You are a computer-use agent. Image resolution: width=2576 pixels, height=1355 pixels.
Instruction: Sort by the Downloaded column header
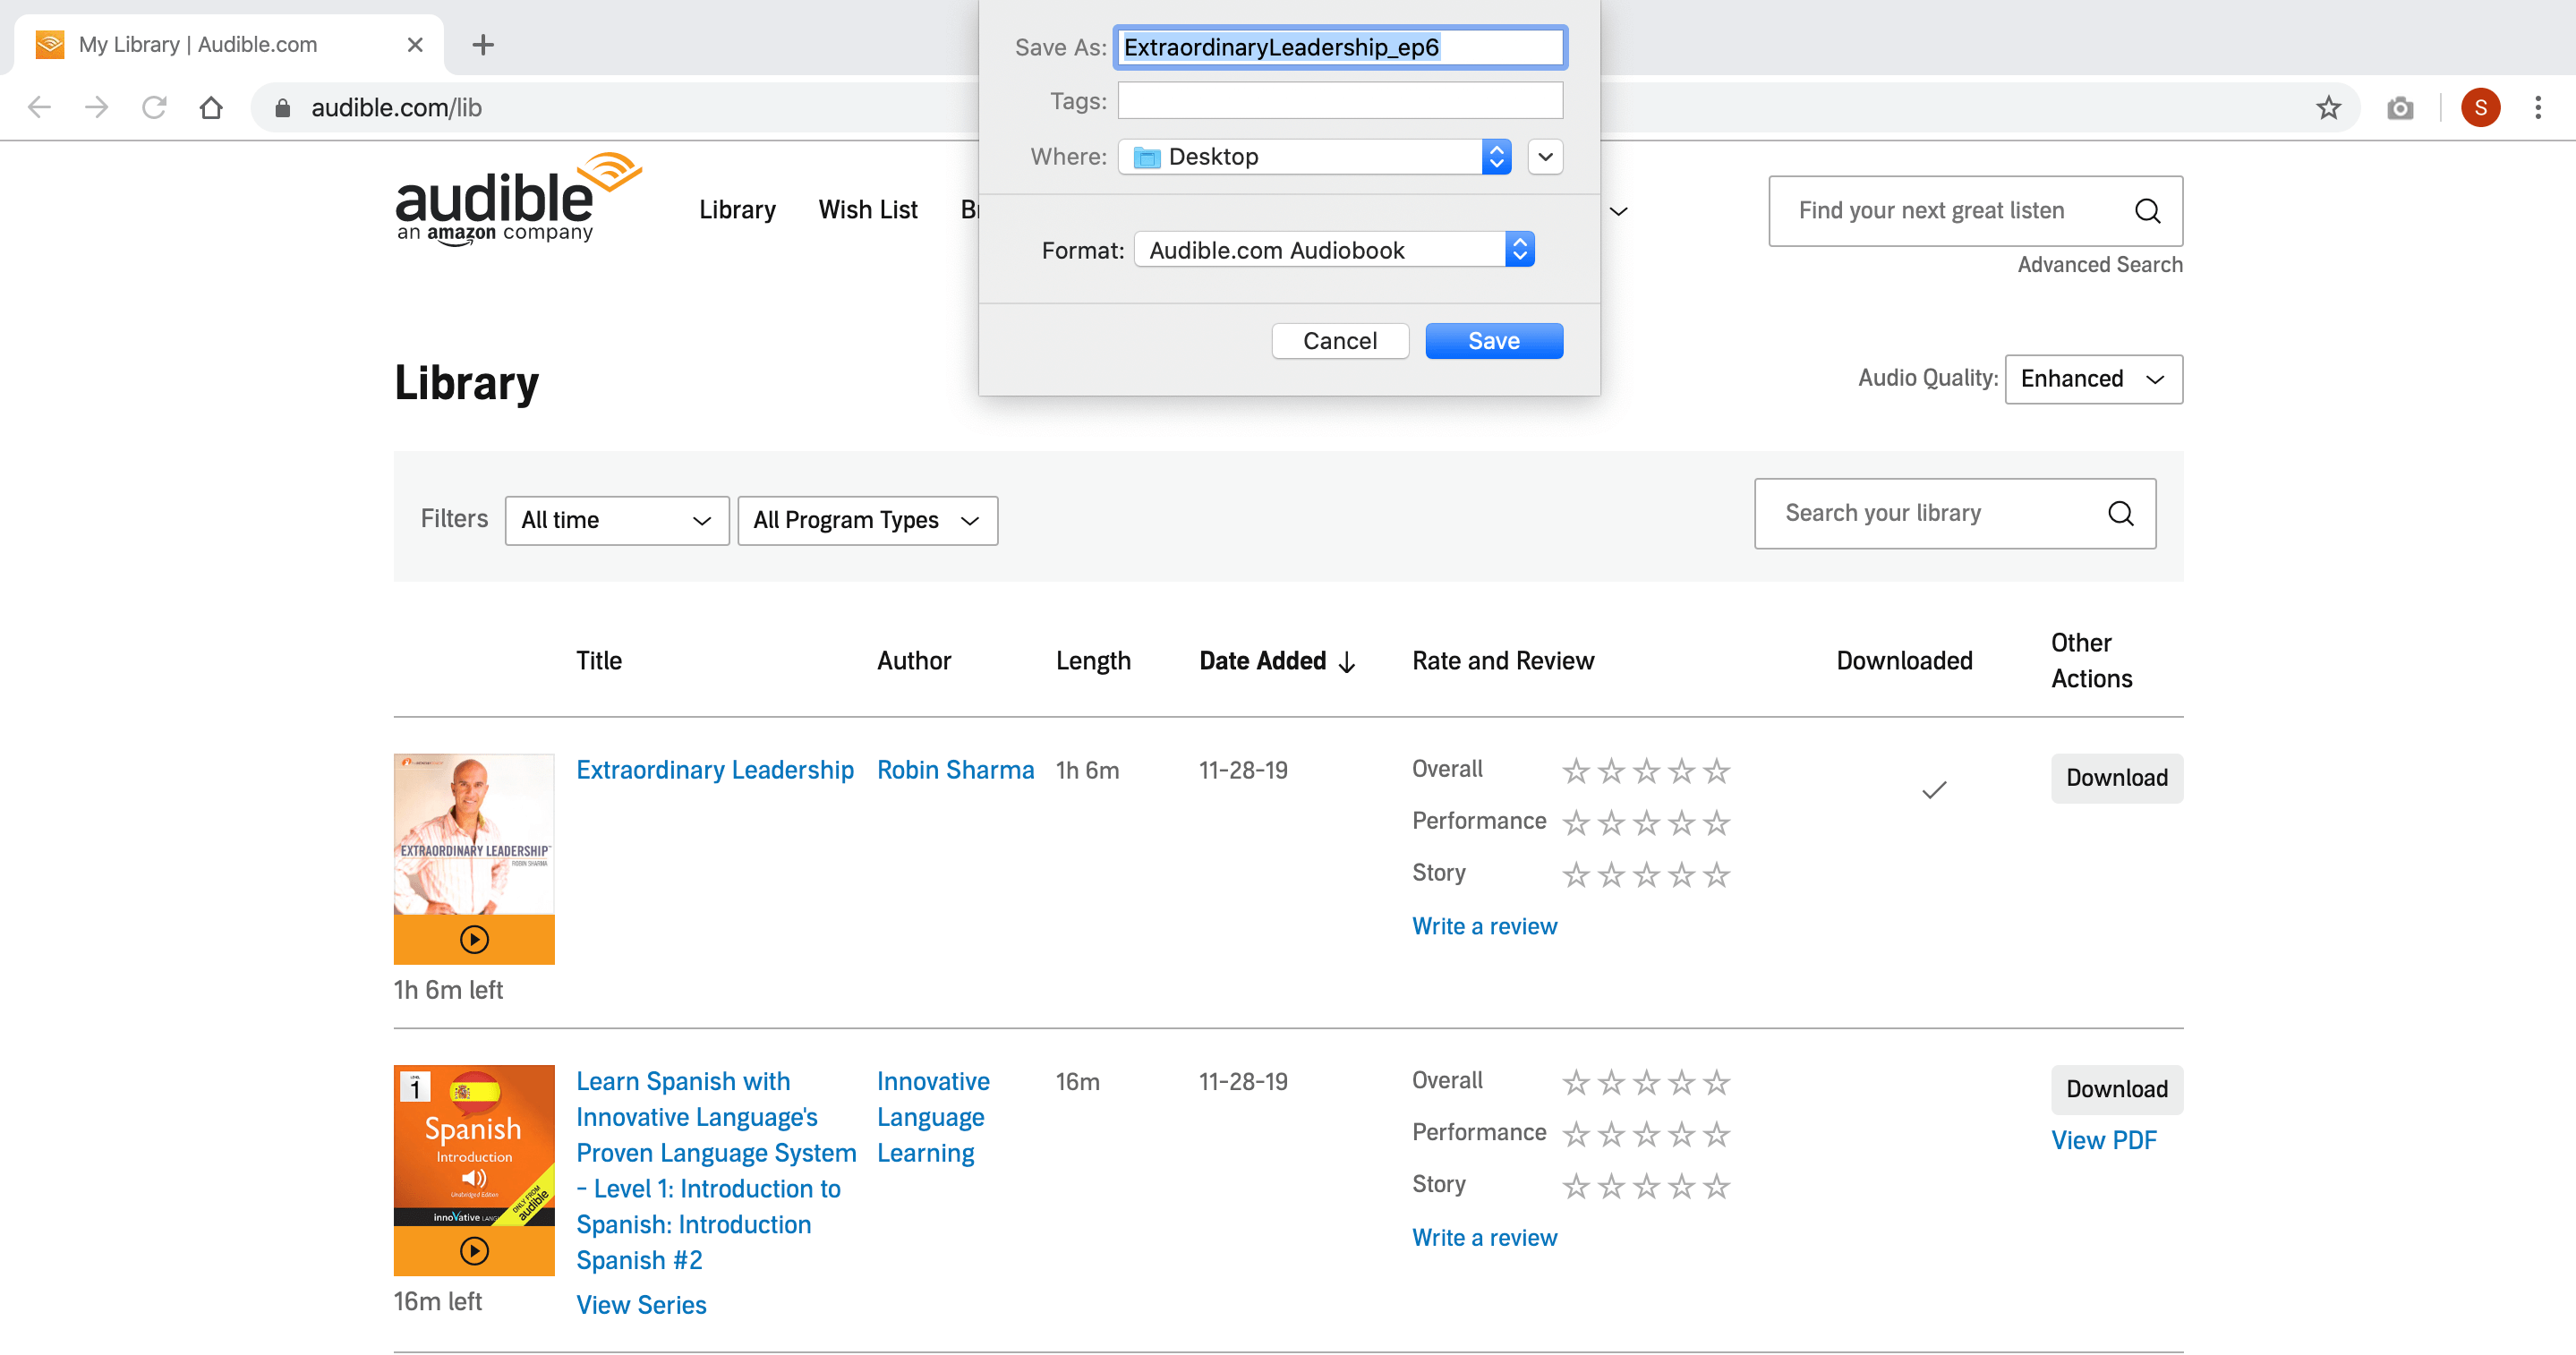(1904, 661)
